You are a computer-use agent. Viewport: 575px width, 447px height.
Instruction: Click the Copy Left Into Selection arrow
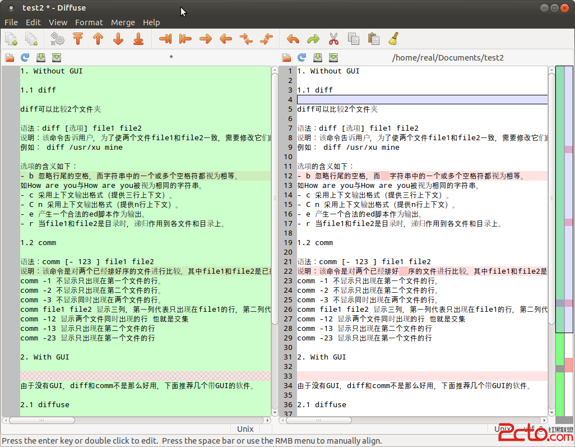click(206, 39)
